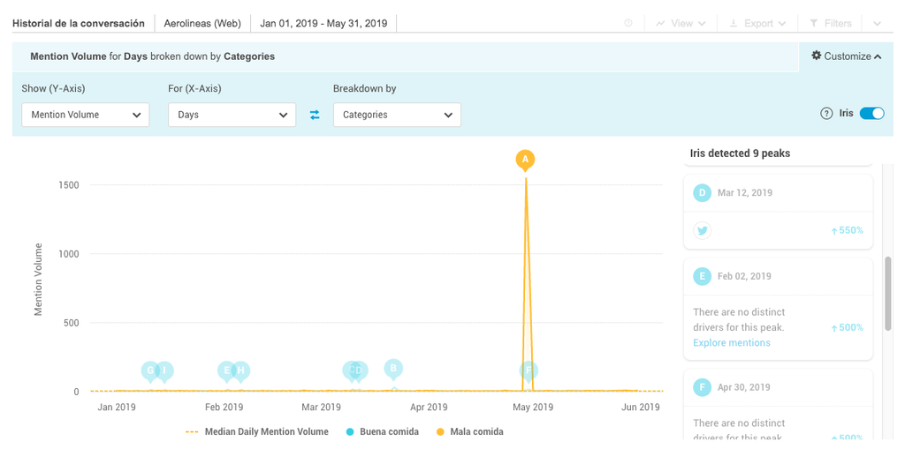The image size is (905, 464).
Task: Open the View menu
Action: pos(681,24)
